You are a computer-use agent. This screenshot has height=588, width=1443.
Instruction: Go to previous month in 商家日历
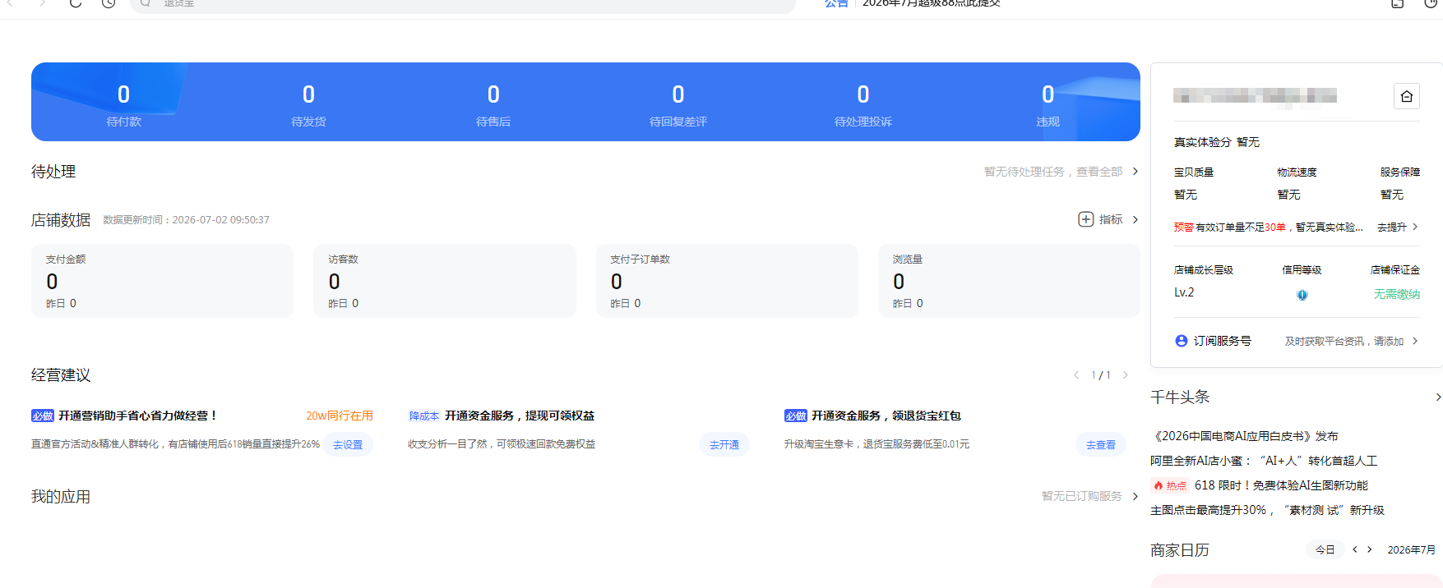tap(1355, 549)
